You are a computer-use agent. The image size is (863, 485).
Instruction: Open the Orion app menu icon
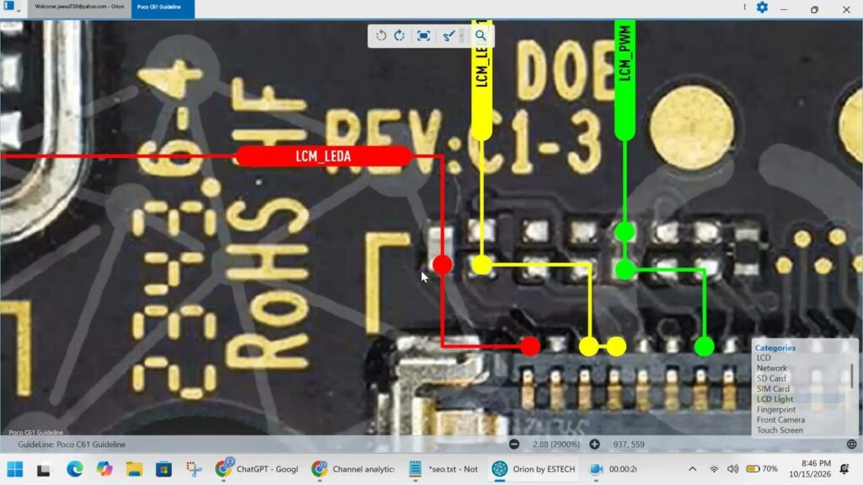pos(8,6)
